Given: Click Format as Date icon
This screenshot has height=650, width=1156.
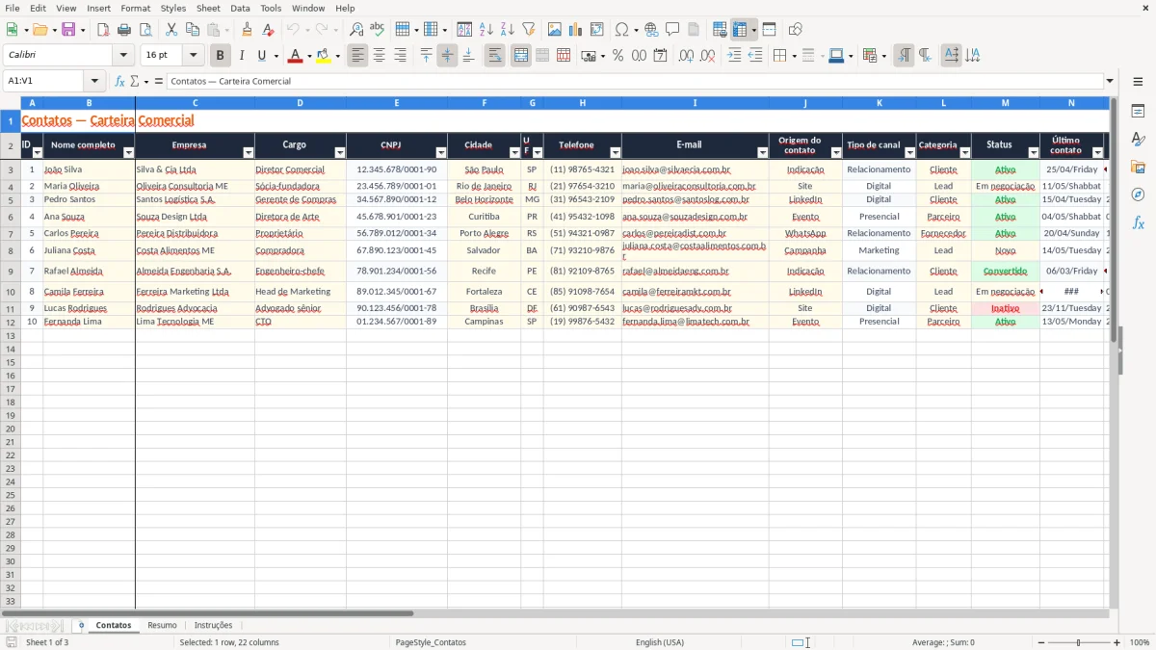Looking at the screenshot, I should point(661,56).
